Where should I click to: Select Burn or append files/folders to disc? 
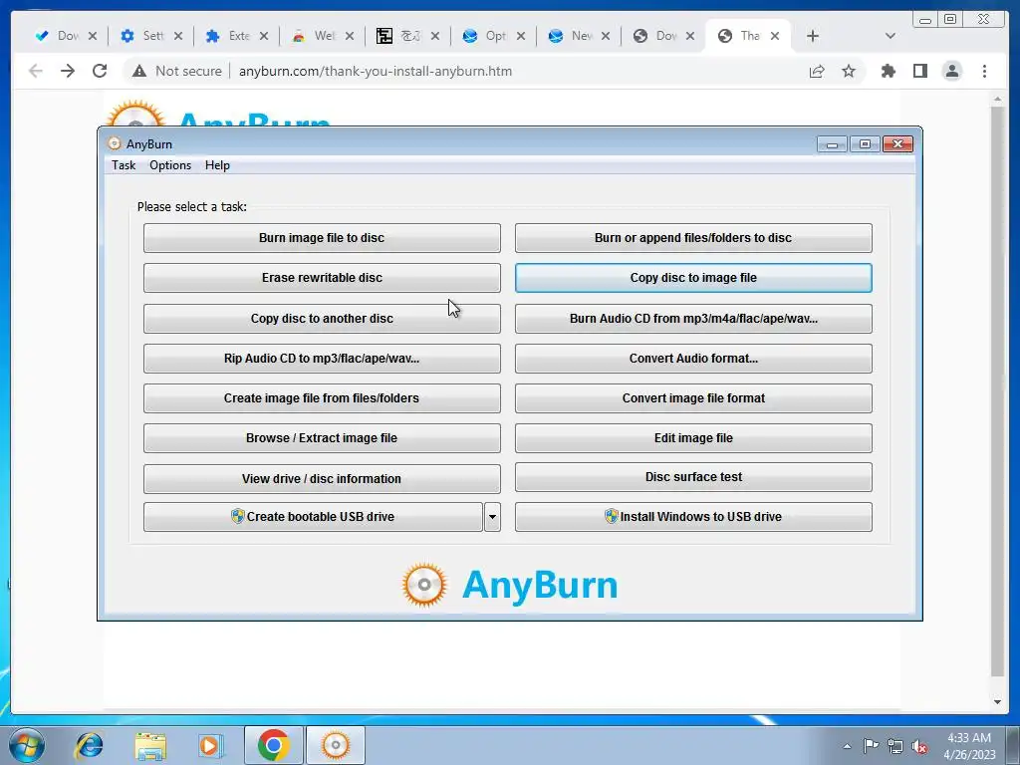click(x=693, y=238)
